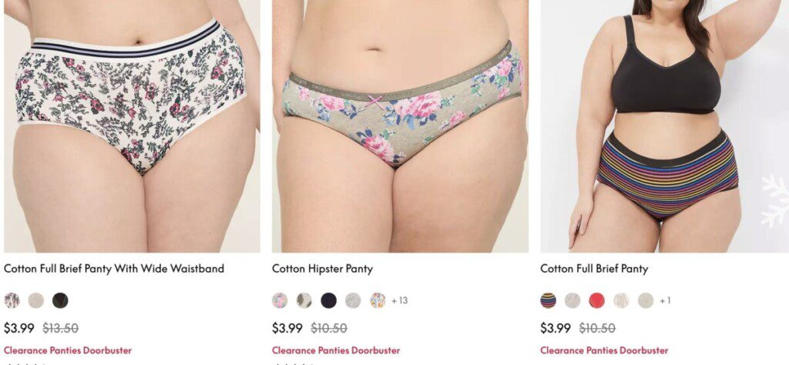Select red swatch for Cotton Full Brief
The height and width of the screenshot is (365, 789).
[597, 300]
